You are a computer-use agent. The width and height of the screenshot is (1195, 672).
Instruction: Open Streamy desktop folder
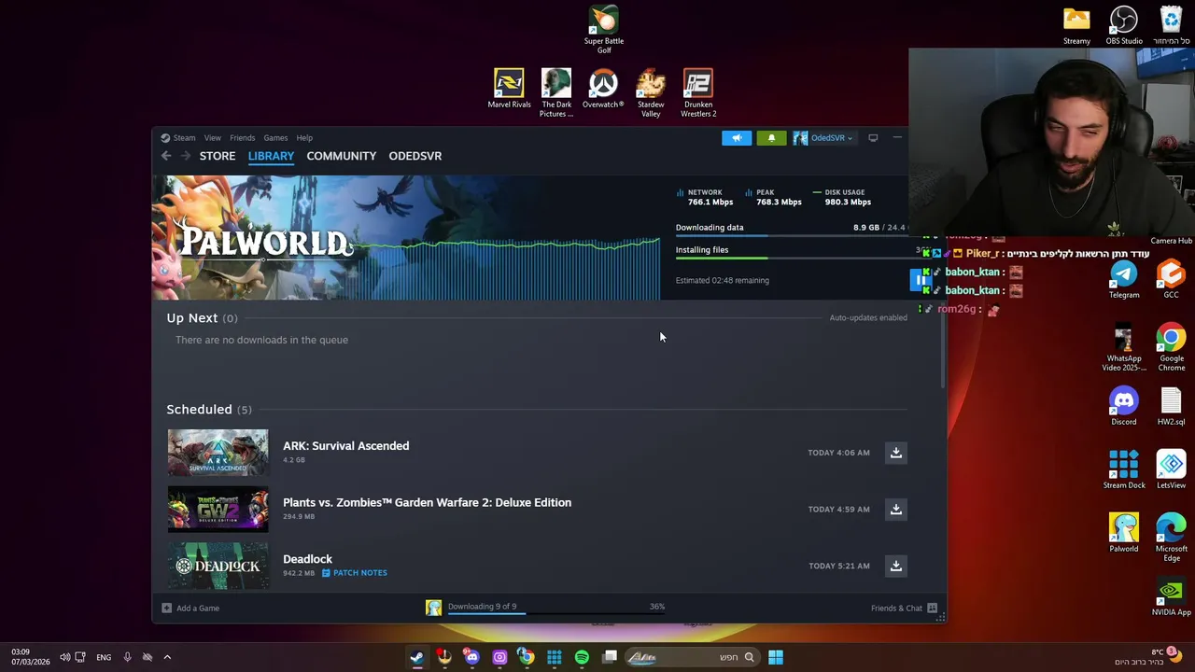pyautogui.click(x=1076, y=26)
